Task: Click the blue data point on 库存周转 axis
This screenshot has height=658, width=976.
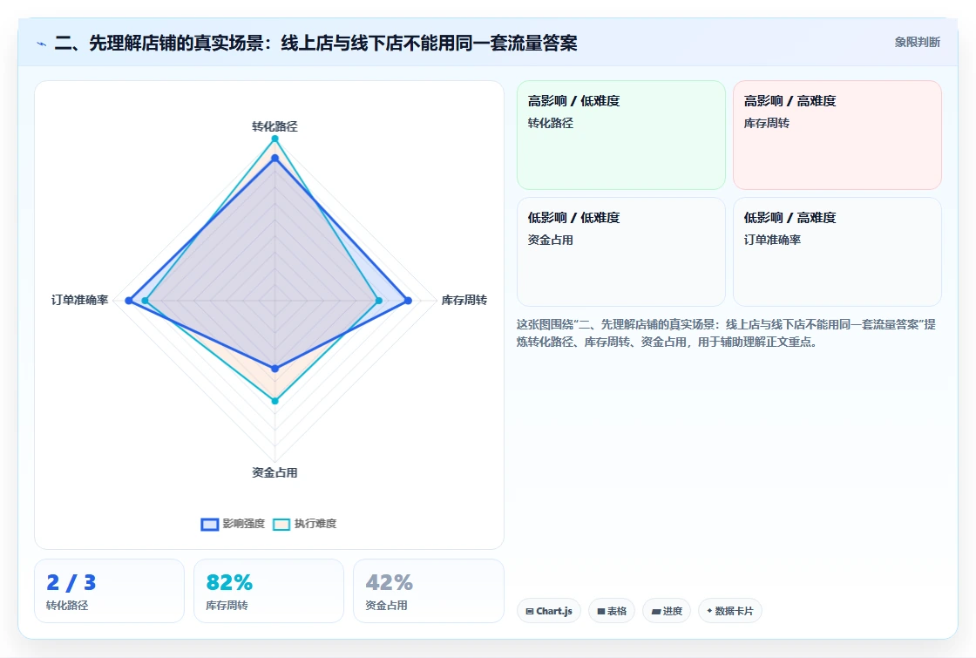Action: click(x=409, y=301)
